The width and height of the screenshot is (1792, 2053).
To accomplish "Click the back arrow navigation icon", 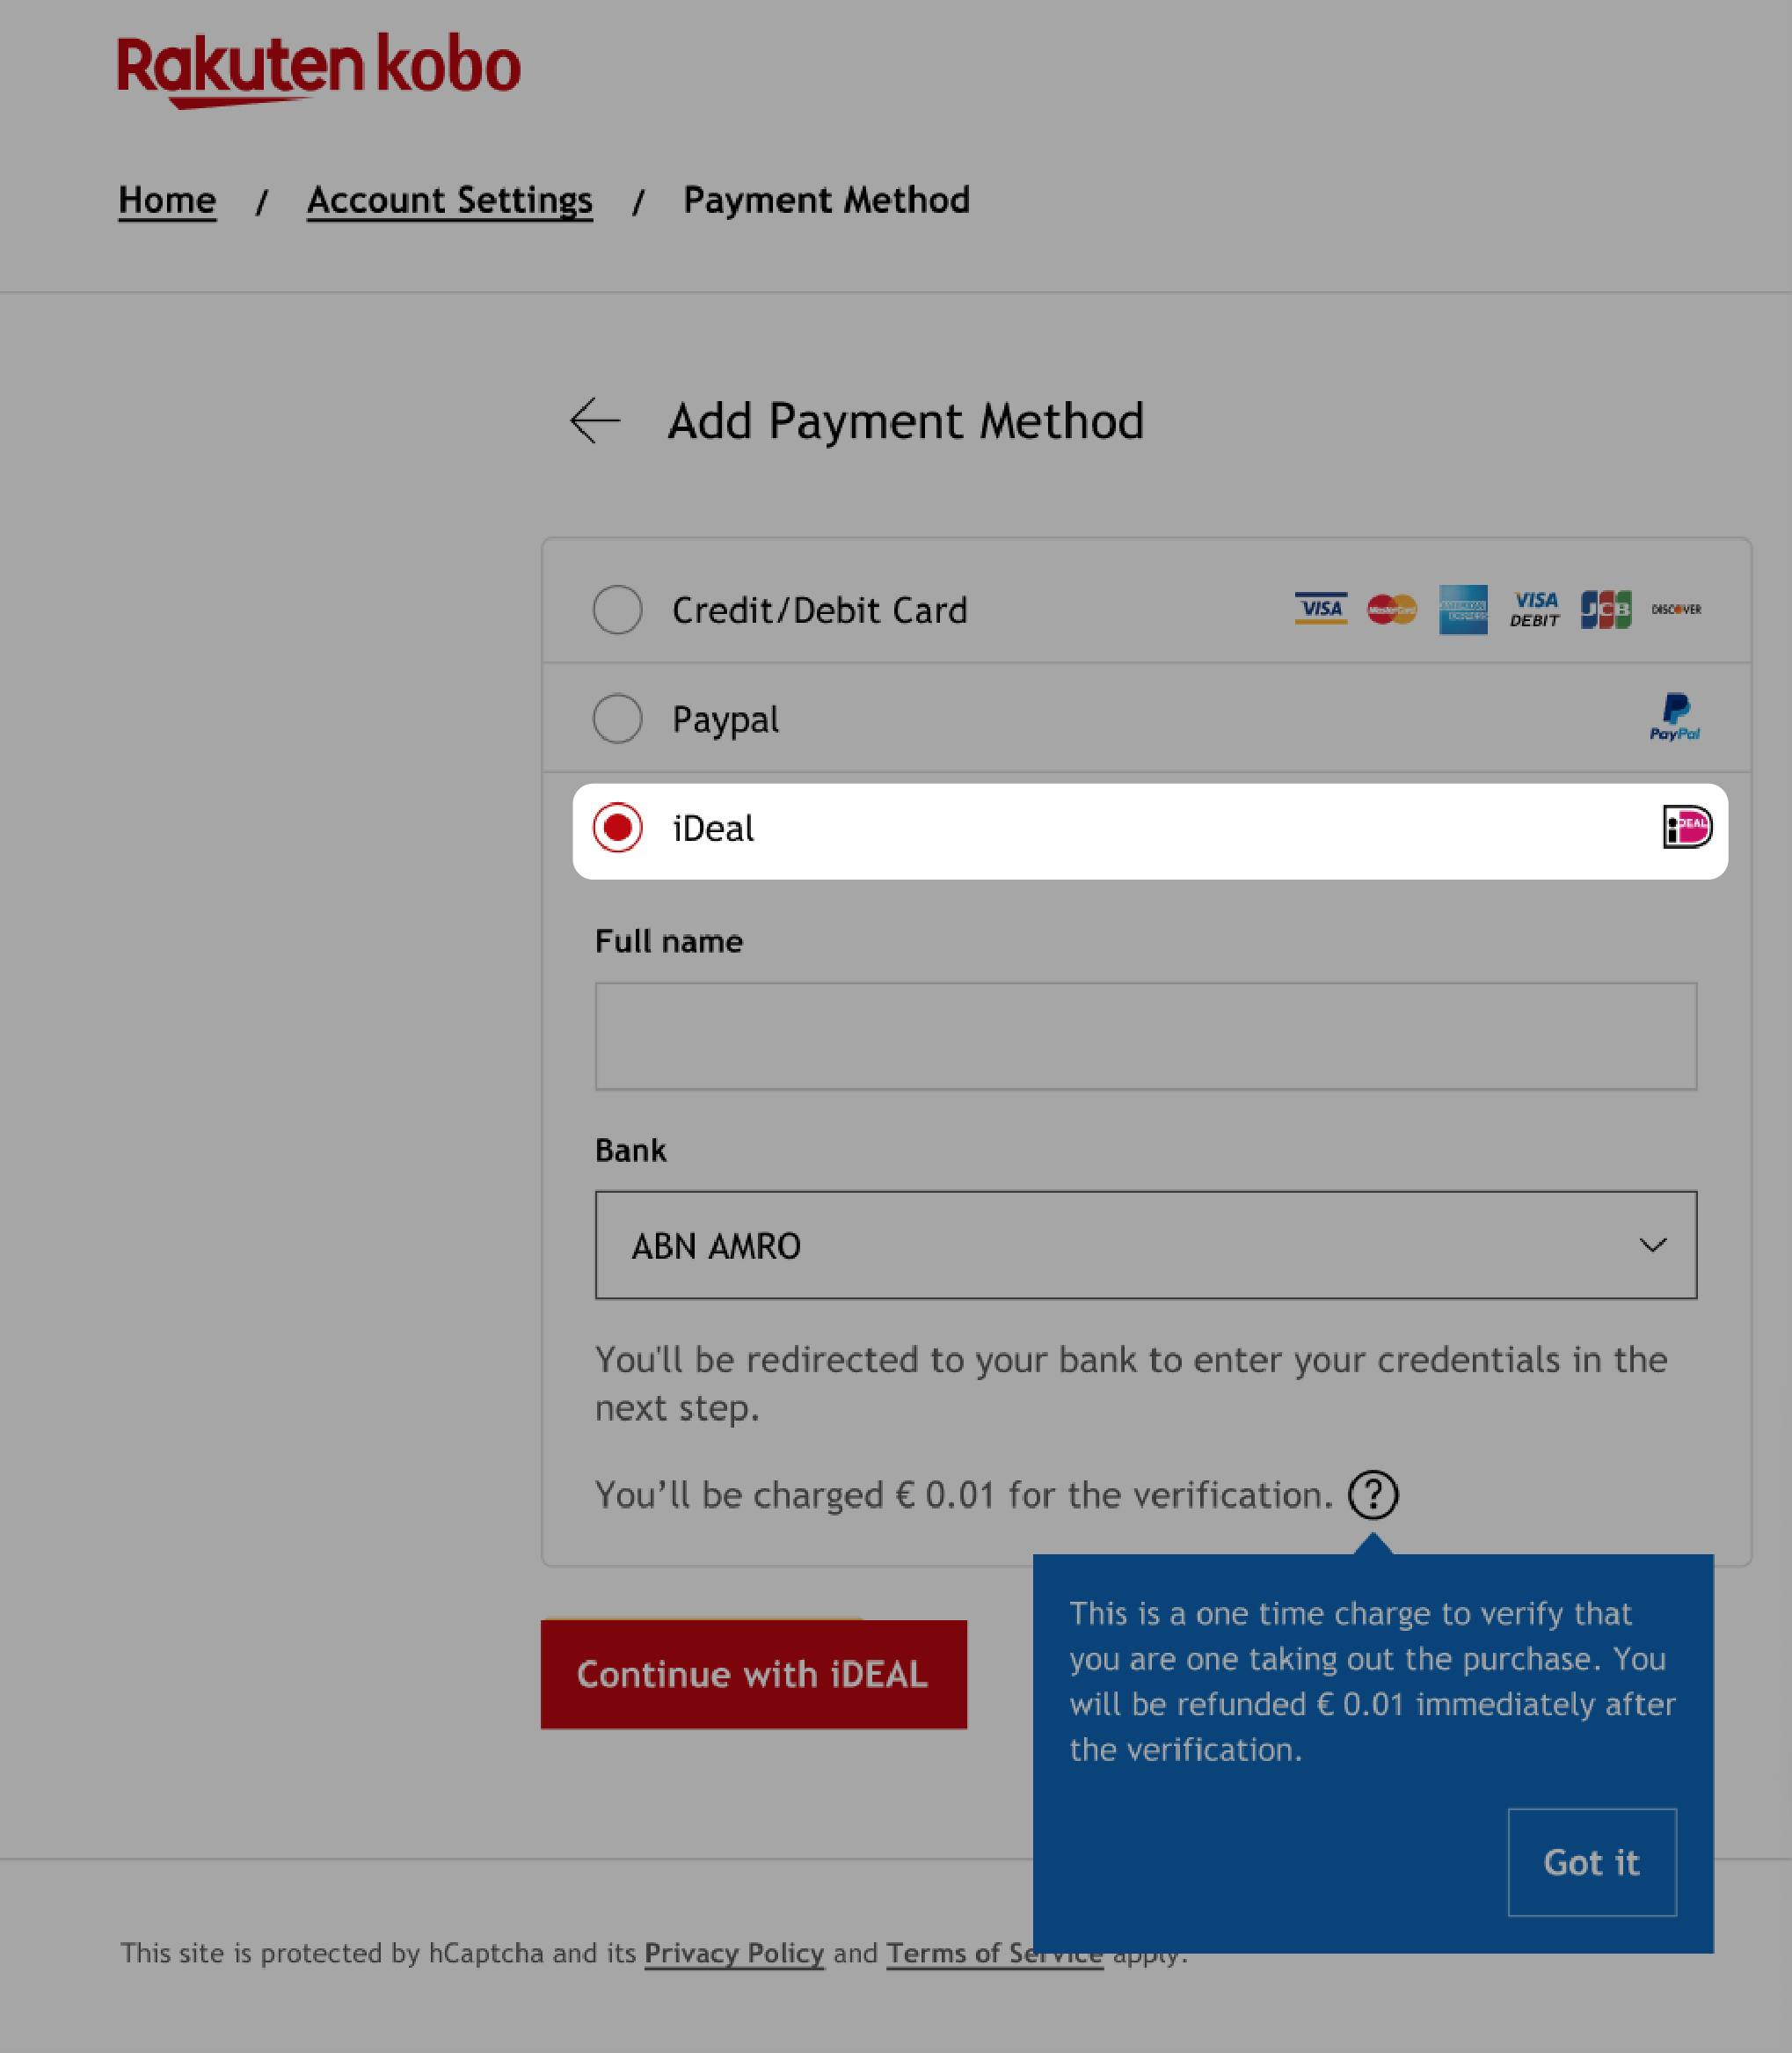I will (595, 420).
